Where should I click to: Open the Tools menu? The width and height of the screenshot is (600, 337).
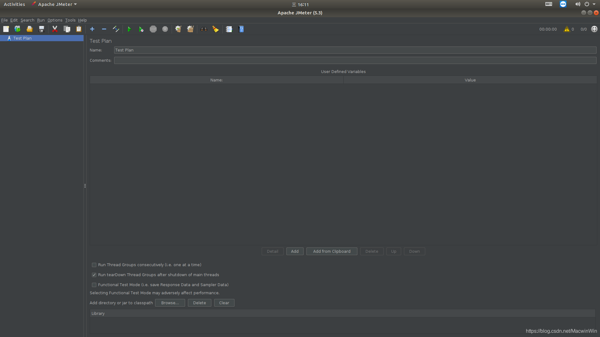point(70,20)
